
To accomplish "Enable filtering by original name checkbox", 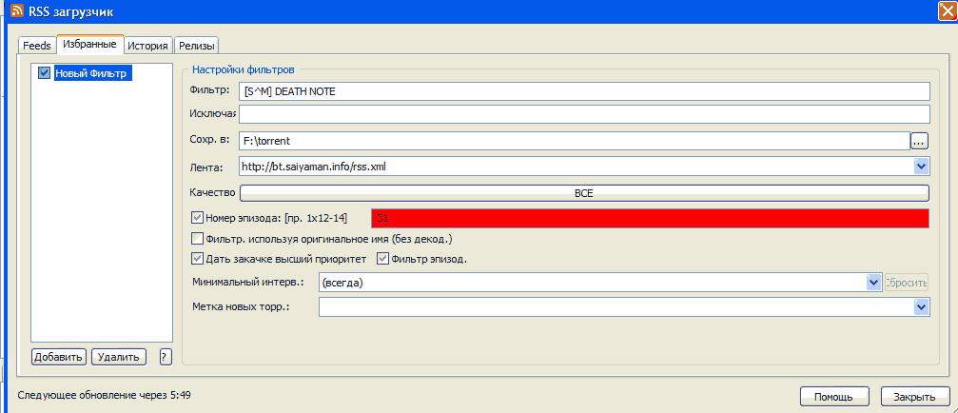I will click(198, 238).
